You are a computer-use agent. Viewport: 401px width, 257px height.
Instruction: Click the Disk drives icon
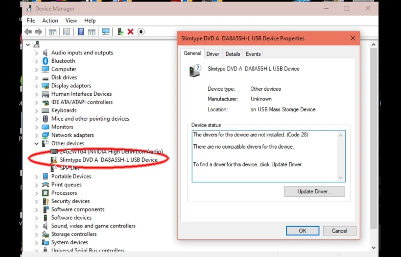[45, 78]
